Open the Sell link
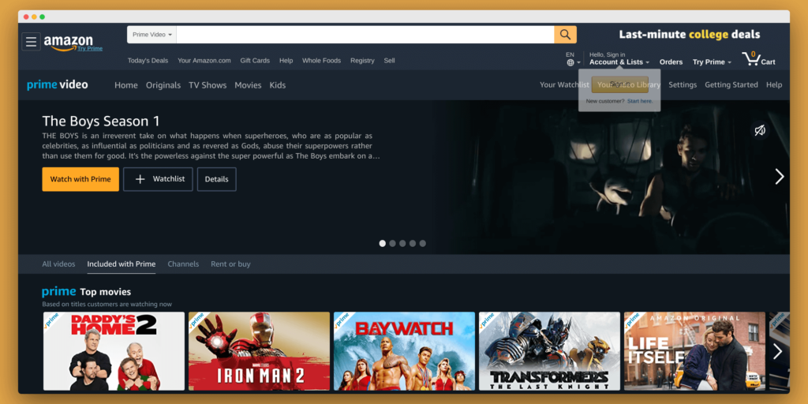The height and width of the screenshot is (404, 808). tap(389, 60)
